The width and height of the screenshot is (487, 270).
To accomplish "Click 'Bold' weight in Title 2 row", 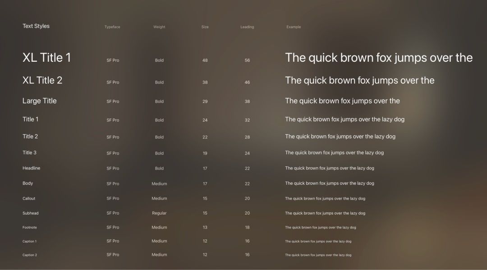I will click(159, 137).
